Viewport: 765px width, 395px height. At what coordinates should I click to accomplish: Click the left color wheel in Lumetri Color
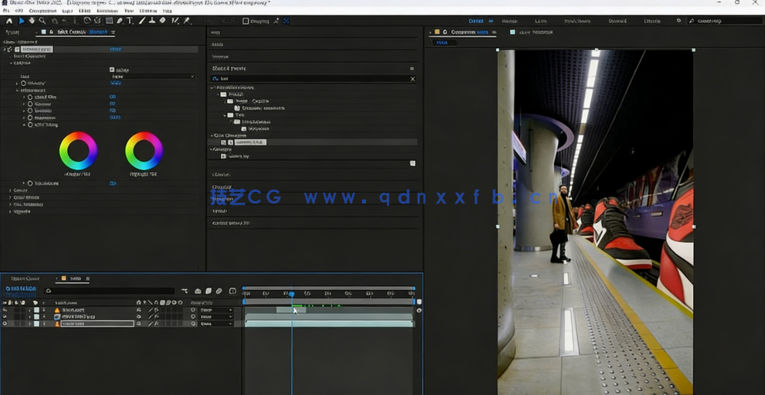[77, 150]
